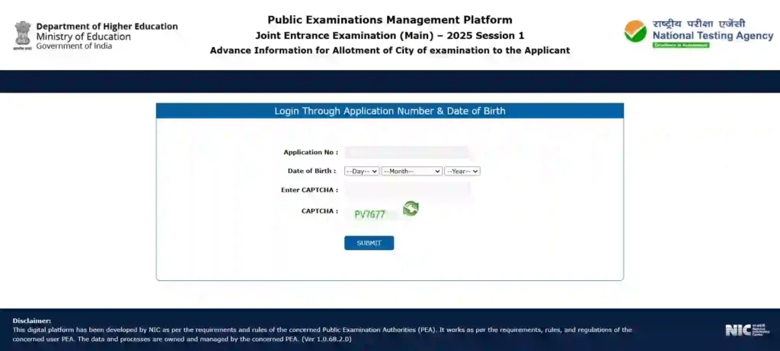Click the 'Application No :' label
This screenshot has width=780, height=351.
coord(311,153)
